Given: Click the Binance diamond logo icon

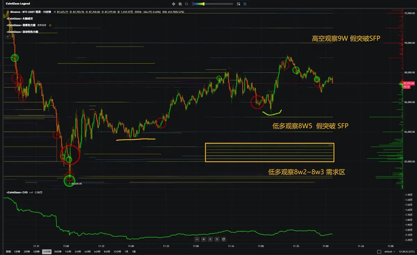Looking at the screenshot, I should 7,12.
